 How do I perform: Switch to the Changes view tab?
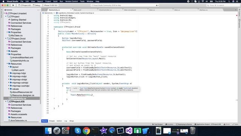tap(52, 121)
